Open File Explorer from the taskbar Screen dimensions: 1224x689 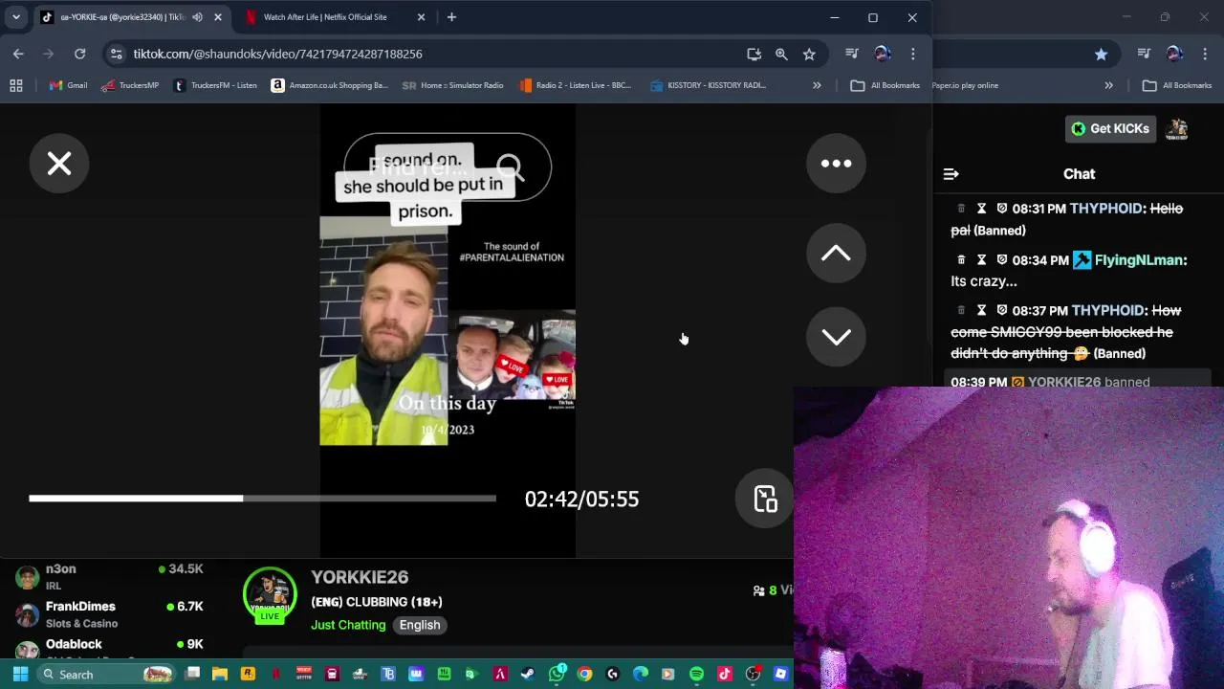[x=220, y=675]
